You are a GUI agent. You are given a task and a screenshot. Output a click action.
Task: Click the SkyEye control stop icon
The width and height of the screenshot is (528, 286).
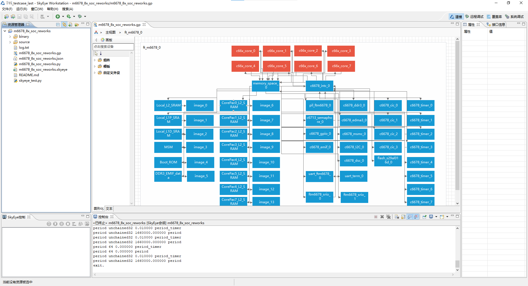click(68, 224)
